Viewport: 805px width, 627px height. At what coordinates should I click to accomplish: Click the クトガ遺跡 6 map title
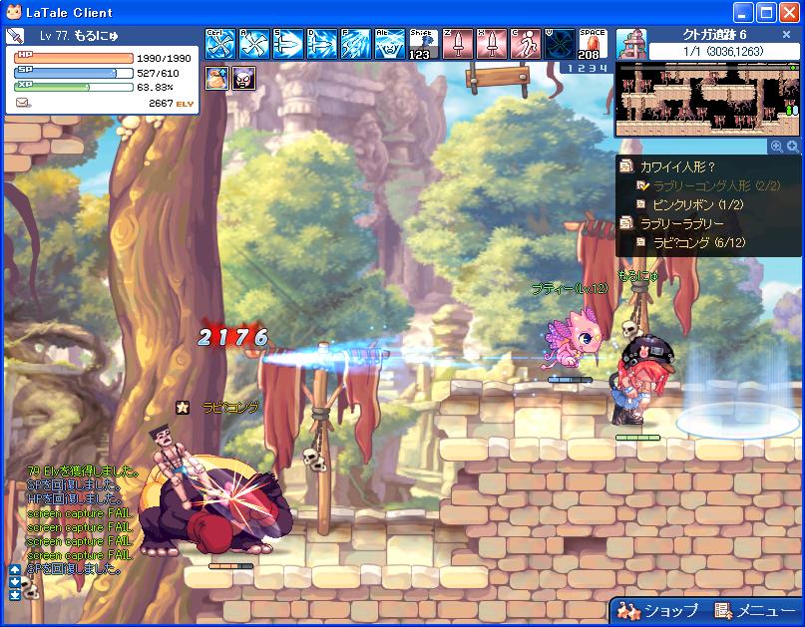[x=714, y=35]
